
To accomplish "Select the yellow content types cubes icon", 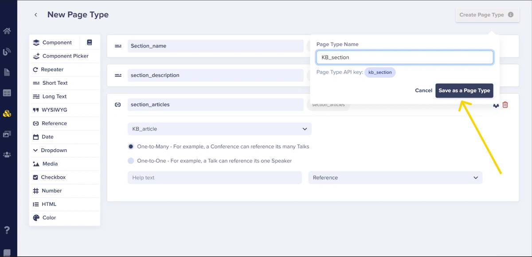I will (x=7, y=114).
